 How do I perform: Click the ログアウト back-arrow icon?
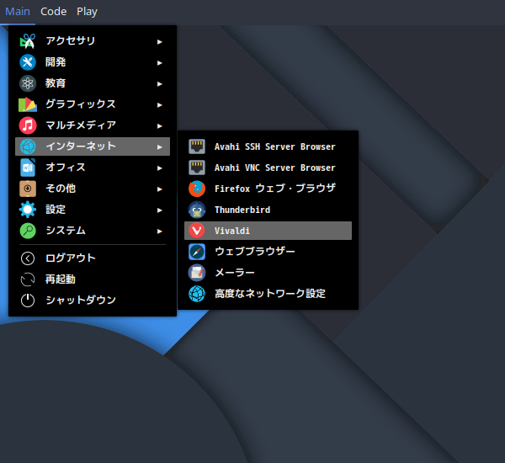tap(28, 258)
